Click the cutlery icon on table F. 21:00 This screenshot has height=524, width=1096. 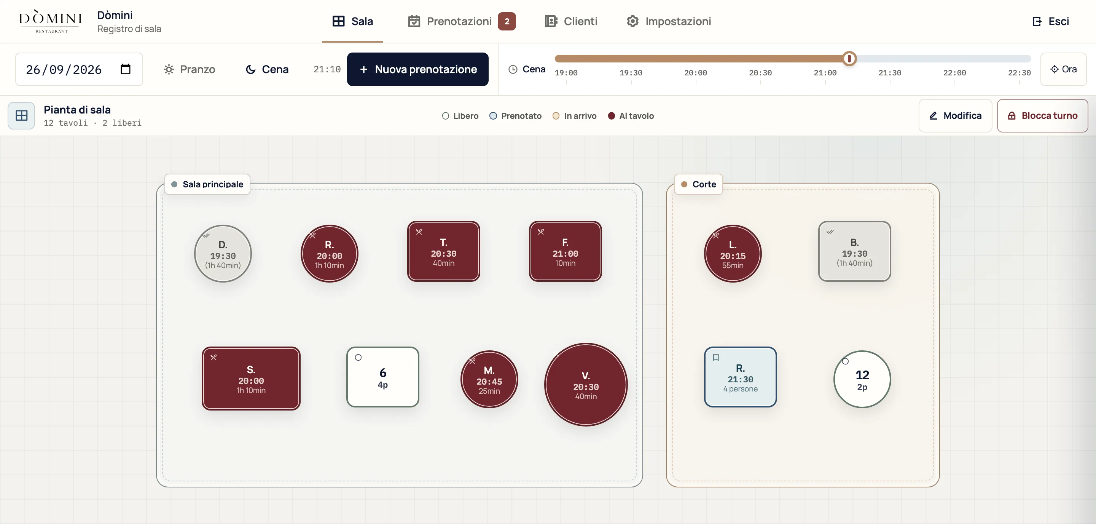(x=541, y=232)
